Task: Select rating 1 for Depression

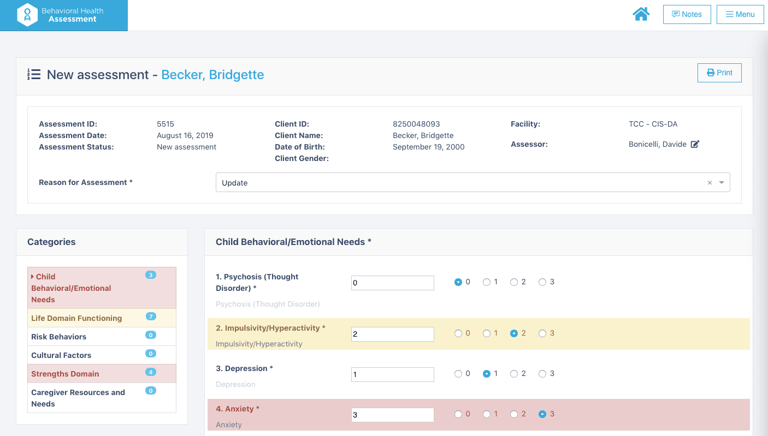Action: click(486, 374)
